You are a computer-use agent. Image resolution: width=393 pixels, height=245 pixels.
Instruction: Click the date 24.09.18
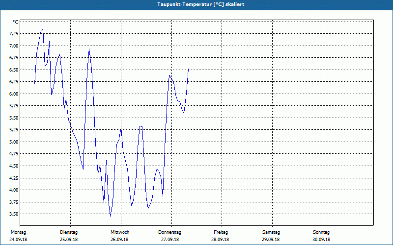tap(18, 240)
